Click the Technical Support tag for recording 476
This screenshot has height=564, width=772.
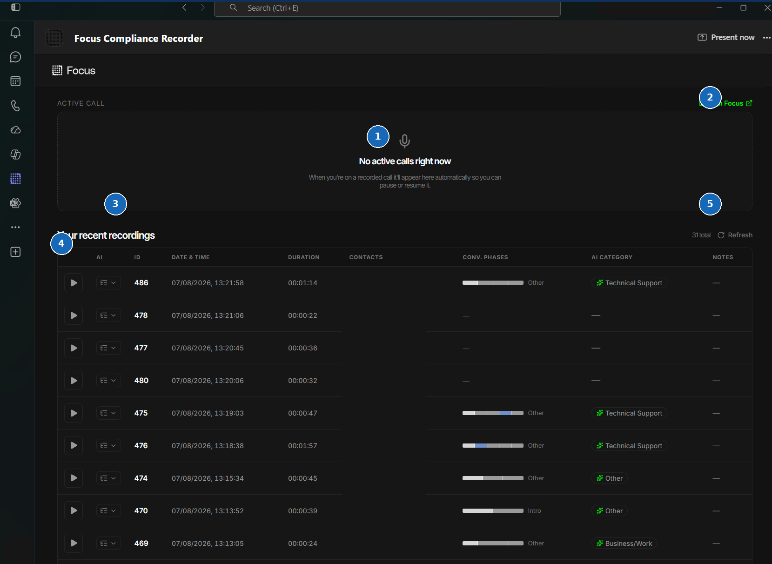tap(629, 446)
